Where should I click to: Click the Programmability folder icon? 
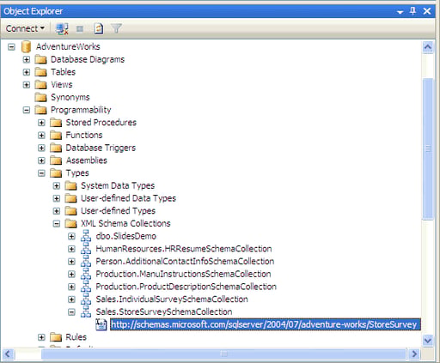pos(40,110)
